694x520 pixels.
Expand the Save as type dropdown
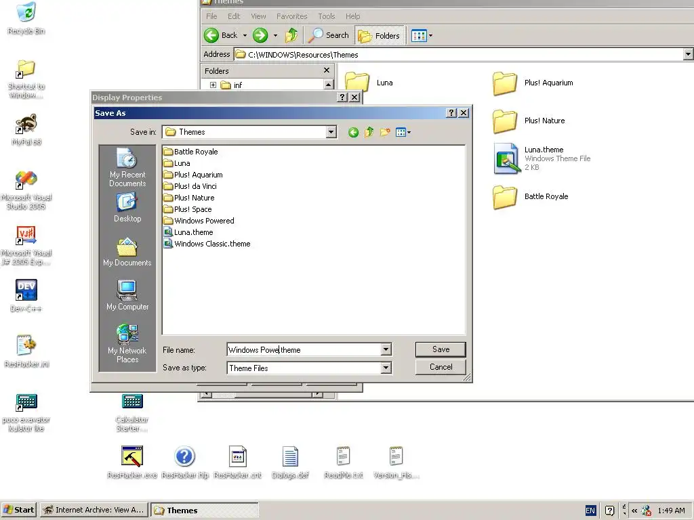(386, 368)
